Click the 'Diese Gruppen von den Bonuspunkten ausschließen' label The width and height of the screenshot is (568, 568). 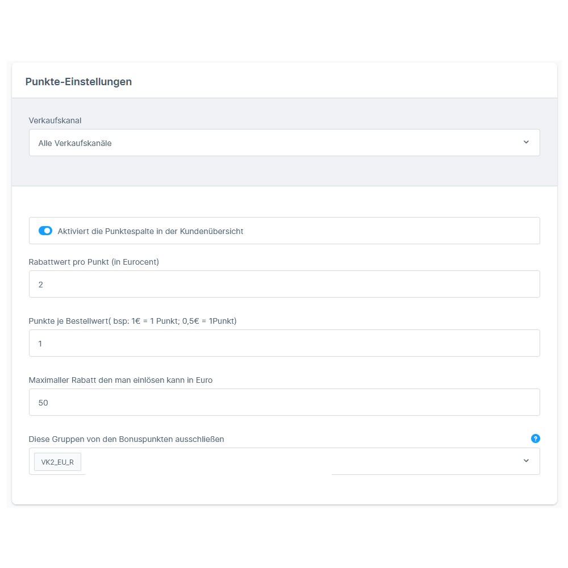(126, 439)
